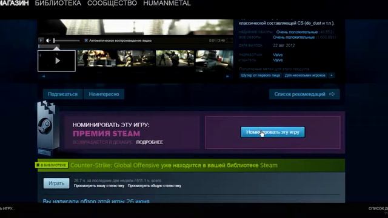Click 'Номинировать эту игру' button
The width and height of the screenshot is (388, 218).
click(273, 132)
